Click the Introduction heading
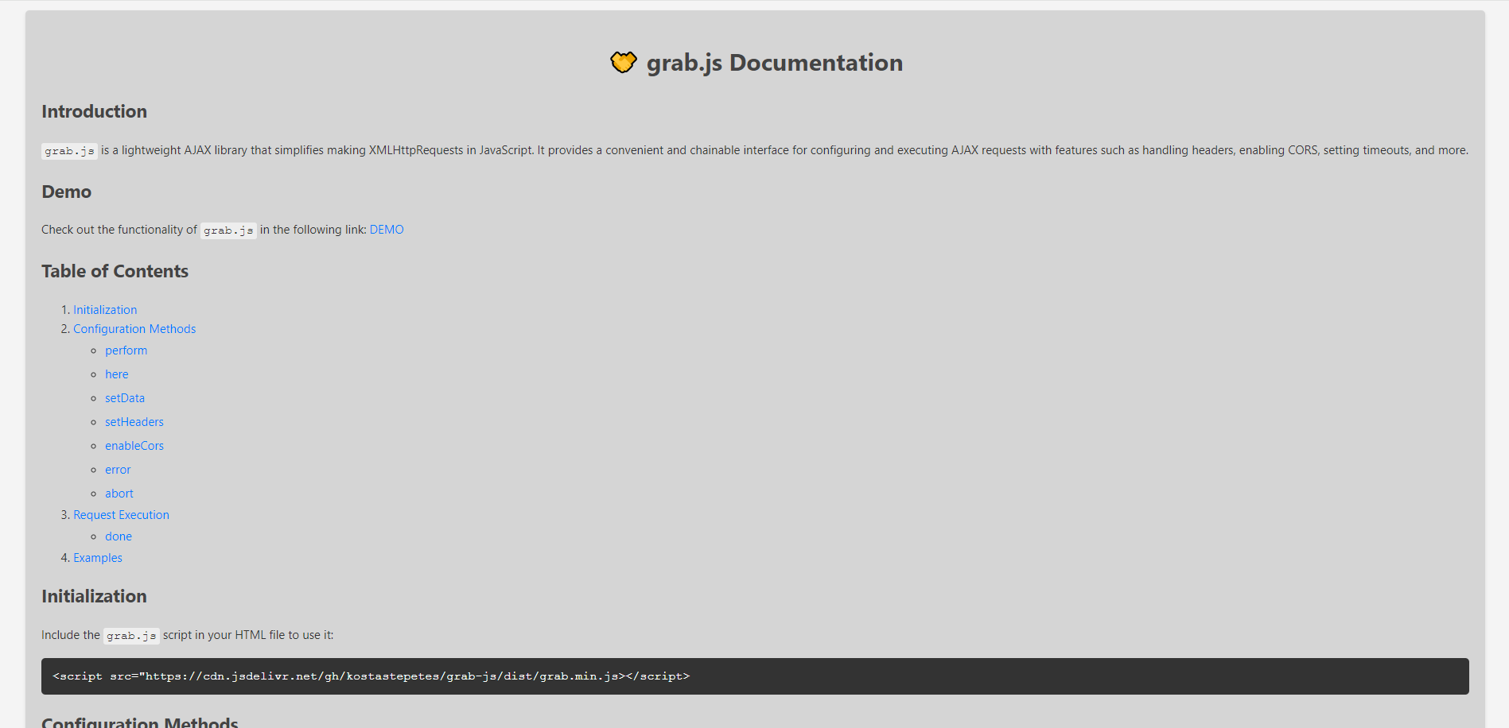This screenshot has width=1509, height=728. [94, 111]
